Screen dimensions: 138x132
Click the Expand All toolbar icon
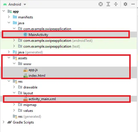(108, 4)
